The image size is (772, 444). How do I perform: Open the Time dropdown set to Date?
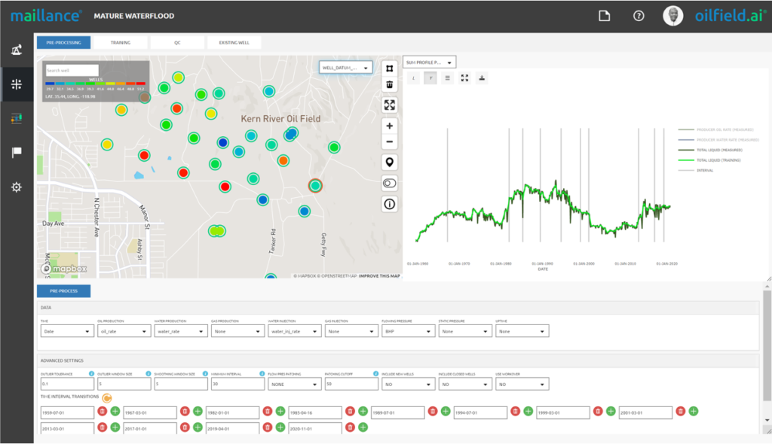click(67, 331)
